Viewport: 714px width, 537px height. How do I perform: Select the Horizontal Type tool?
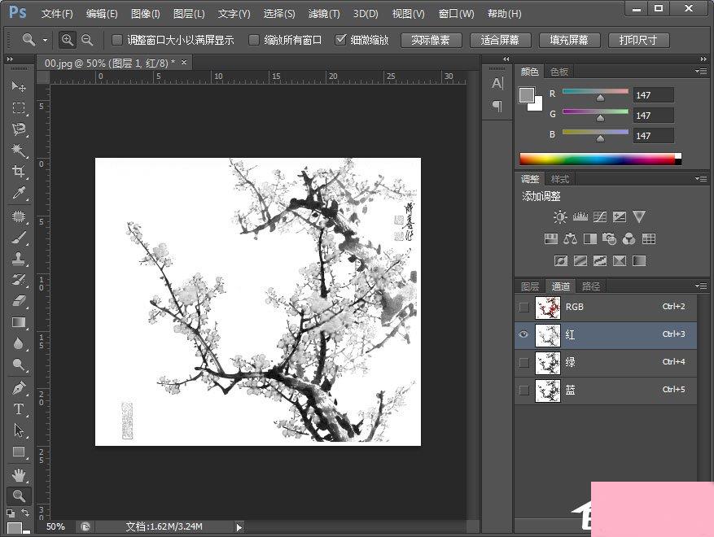tap(18, 409)
